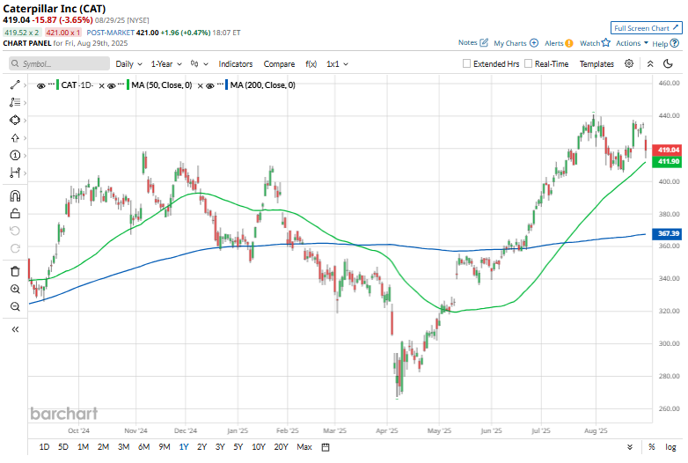Collapse the drawing tools sidebar

tap(15, 329)
